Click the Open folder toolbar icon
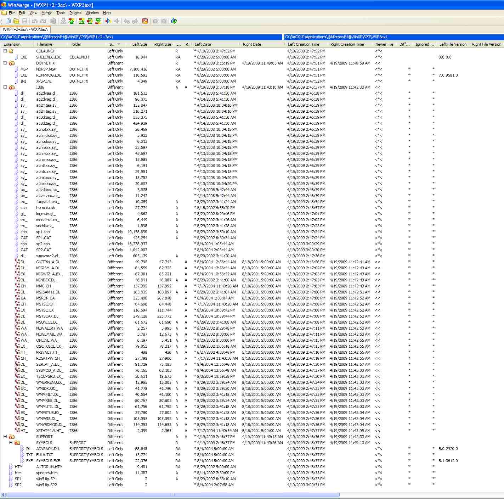 coord(16,21)
